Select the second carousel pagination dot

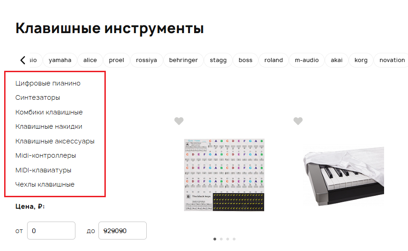[x=221, y=239]
